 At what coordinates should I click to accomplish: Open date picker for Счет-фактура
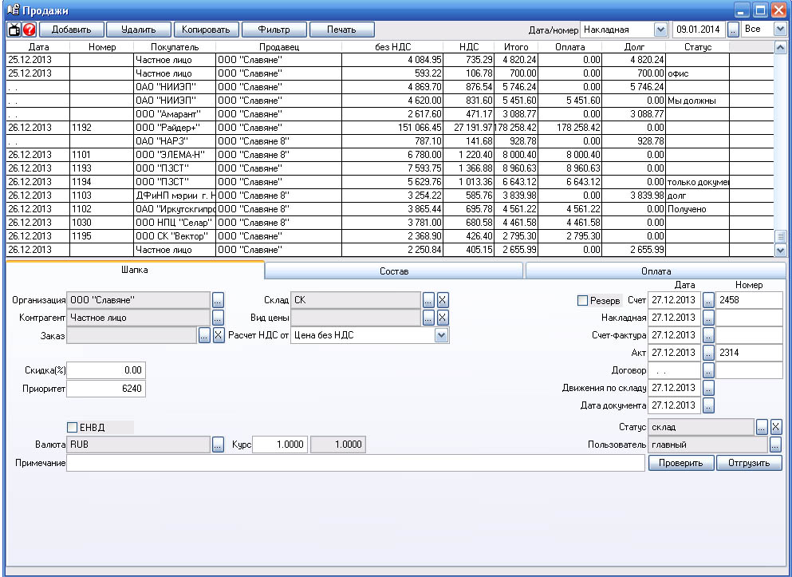click(708, 335)
